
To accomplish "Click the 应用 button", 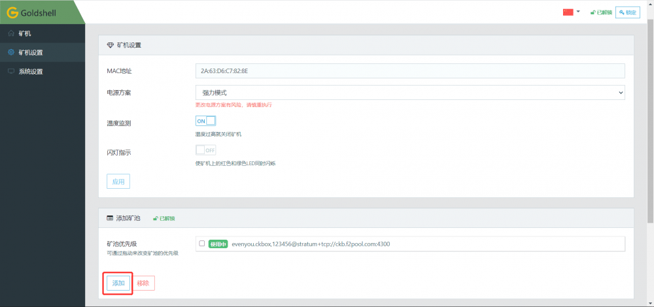I will [x=118, y=182].
